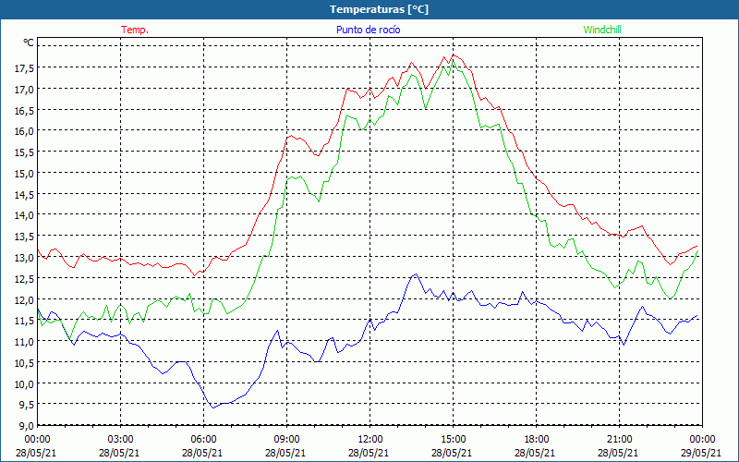Viewport: 739px width, 462px height.
Task: Click the 03:00 time axis label
Action: click(x=121, y=439)
